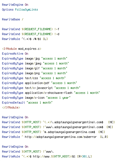This screenshot has width=117, height=161.
Task: Click the first RewriteEngine On line
Action: [x=15, y=5]
